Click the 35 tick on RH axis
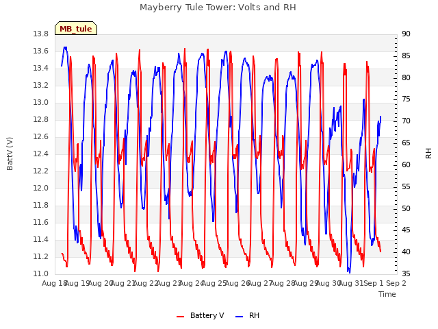The height and width of the screenshot is (329, 438). pyautogui.click(x=406, y=273)
